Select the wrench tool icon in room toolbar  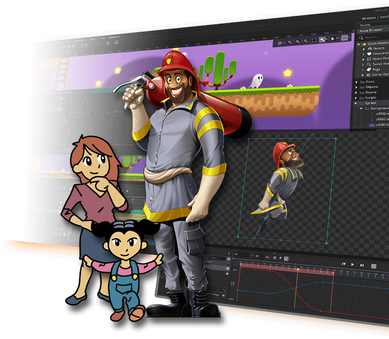(x=322, y=39)
